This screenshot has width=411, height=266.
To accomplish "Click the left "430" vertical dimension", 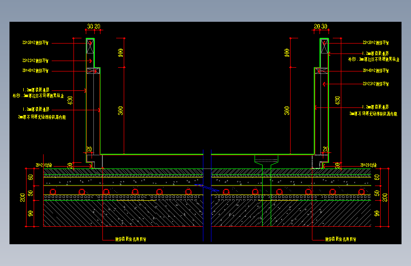I will pyautogui.click(x=70, y=100).
